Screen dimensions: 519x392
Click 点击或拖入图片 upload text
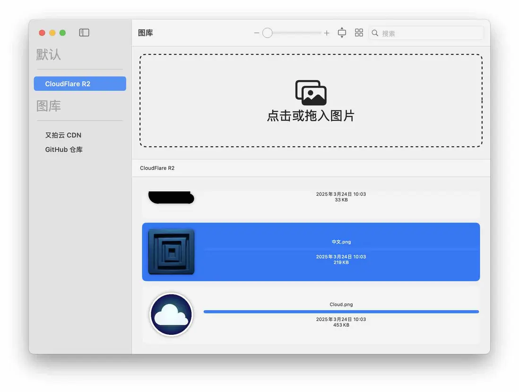pos(311,116)
